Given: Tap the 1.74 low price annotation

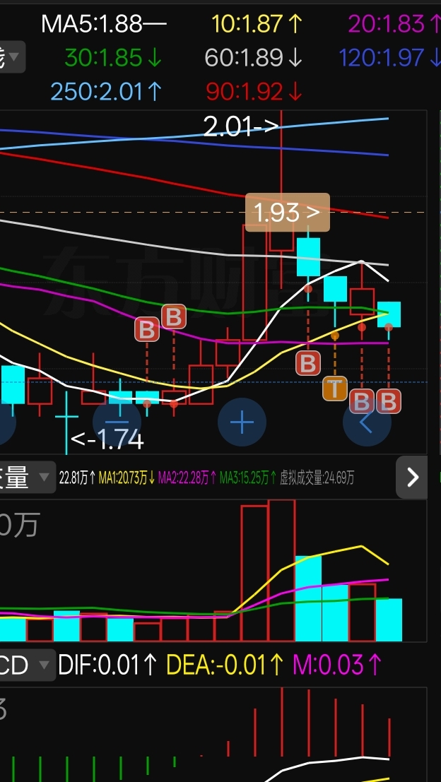Looking at the screenshot, I should click(x=107, y=440).
